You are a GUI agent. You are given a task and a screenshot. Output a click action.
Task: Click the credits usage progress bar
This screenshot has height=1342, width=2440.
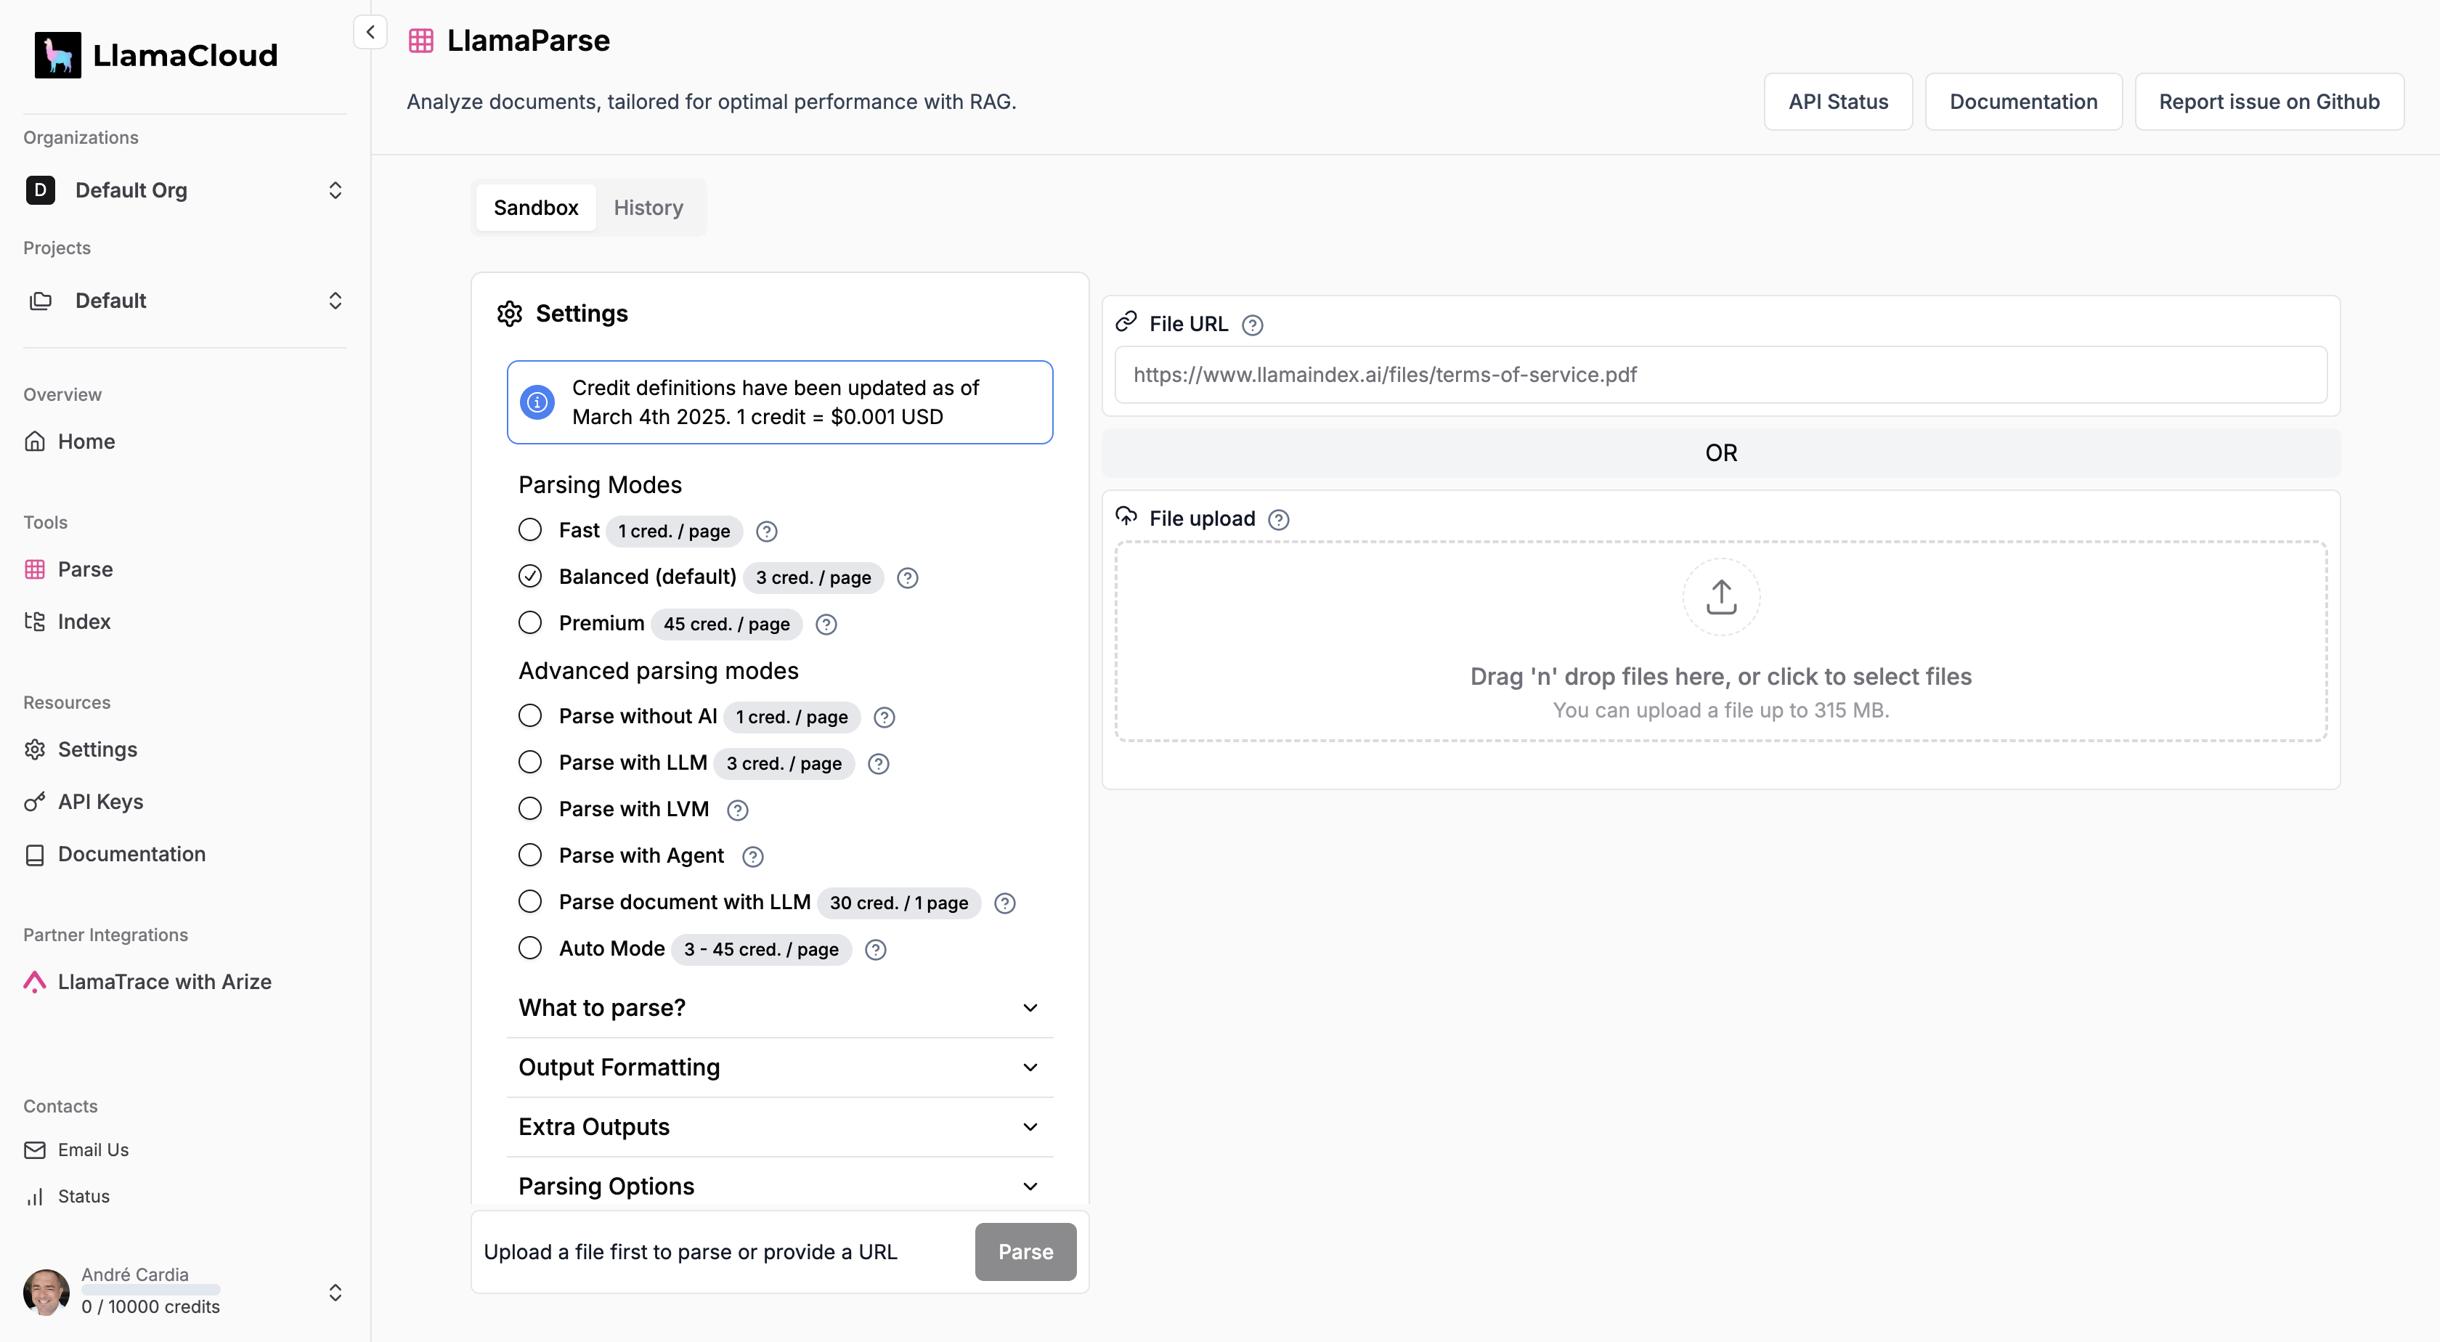[x=150, y=1290]
